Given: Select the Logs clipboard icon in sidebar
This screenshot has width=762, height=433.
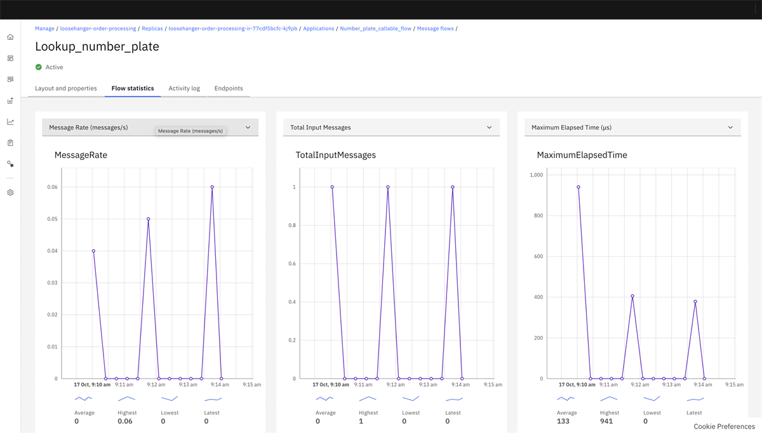Looking at the screenshot, I should pyautogui.click(x=10, y=143).
